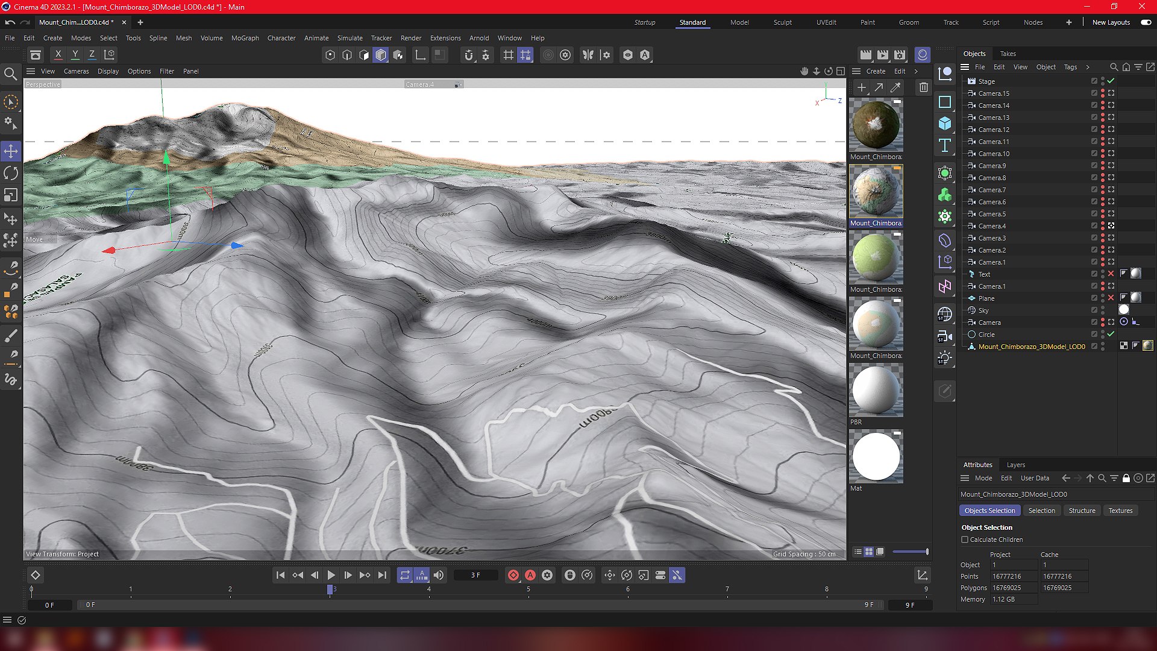1157x651 pixels.
Task: Switch to the Sculpt layout tab
Action: tap(783, 22)
